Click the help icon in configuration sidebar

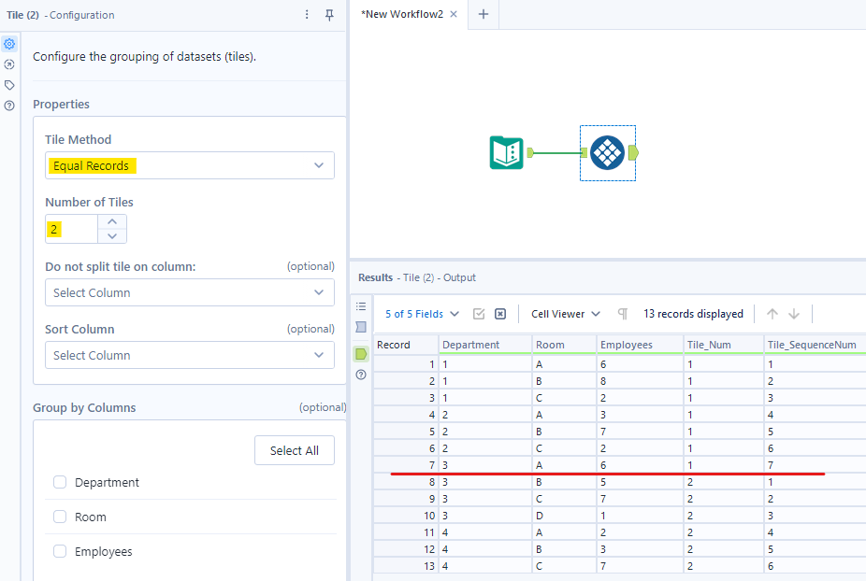click(x=9, y=106)
